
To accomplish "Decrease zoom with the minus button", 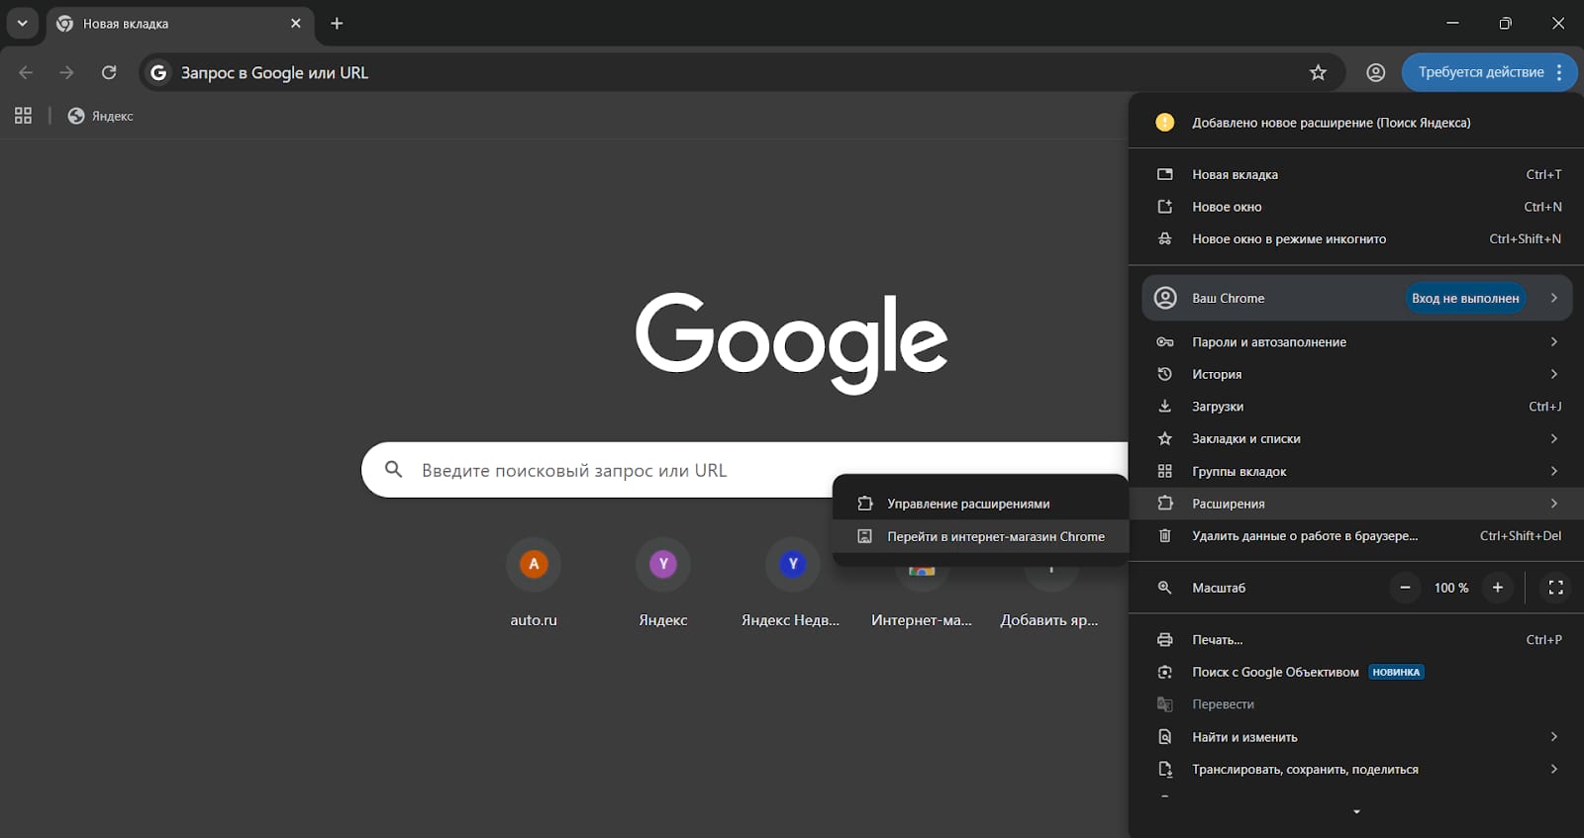I will (x=1404, y=588).
